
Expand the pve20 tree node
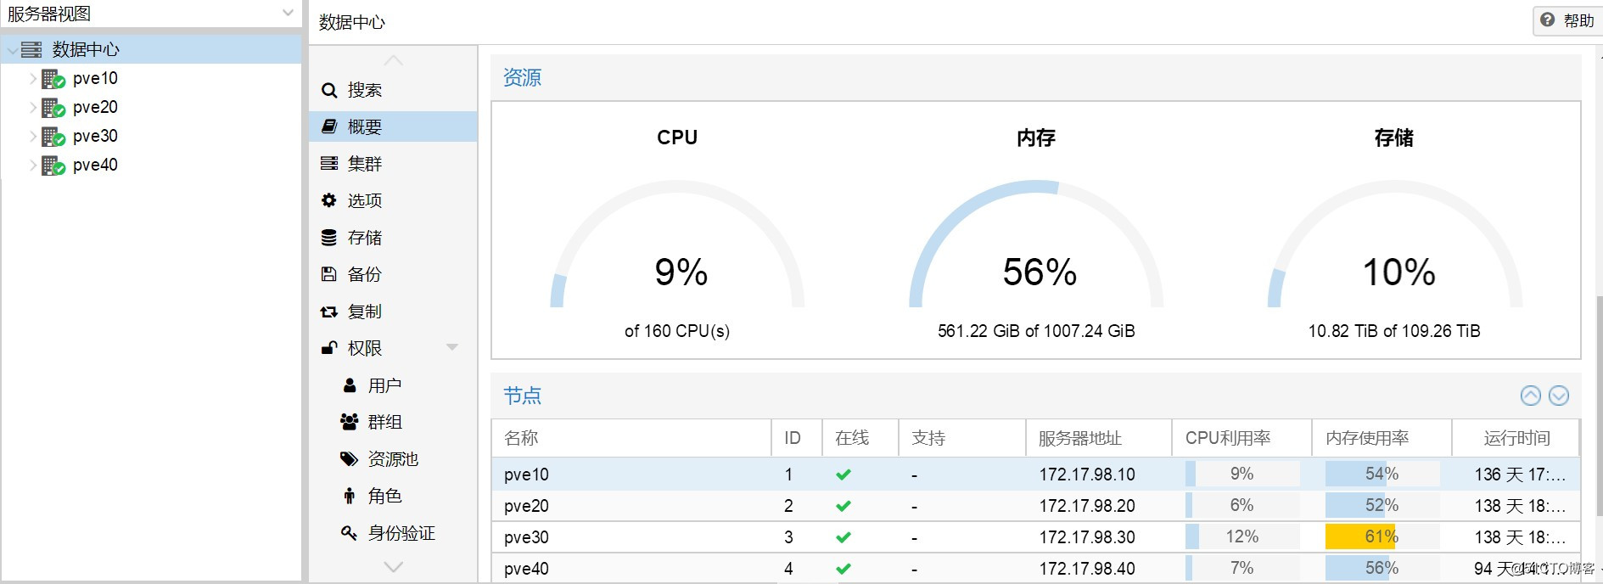click(x=33, y=108)
